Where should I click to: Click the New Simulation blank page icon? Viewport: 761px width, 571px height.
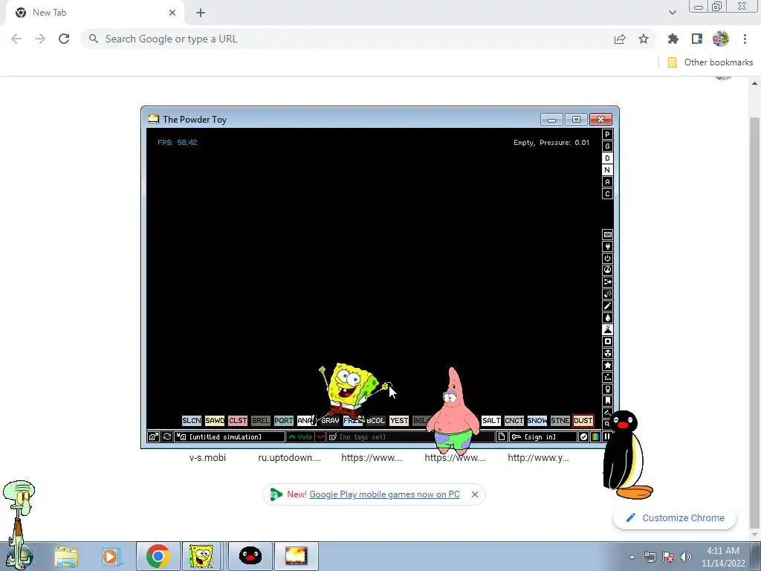pos(502,437)
